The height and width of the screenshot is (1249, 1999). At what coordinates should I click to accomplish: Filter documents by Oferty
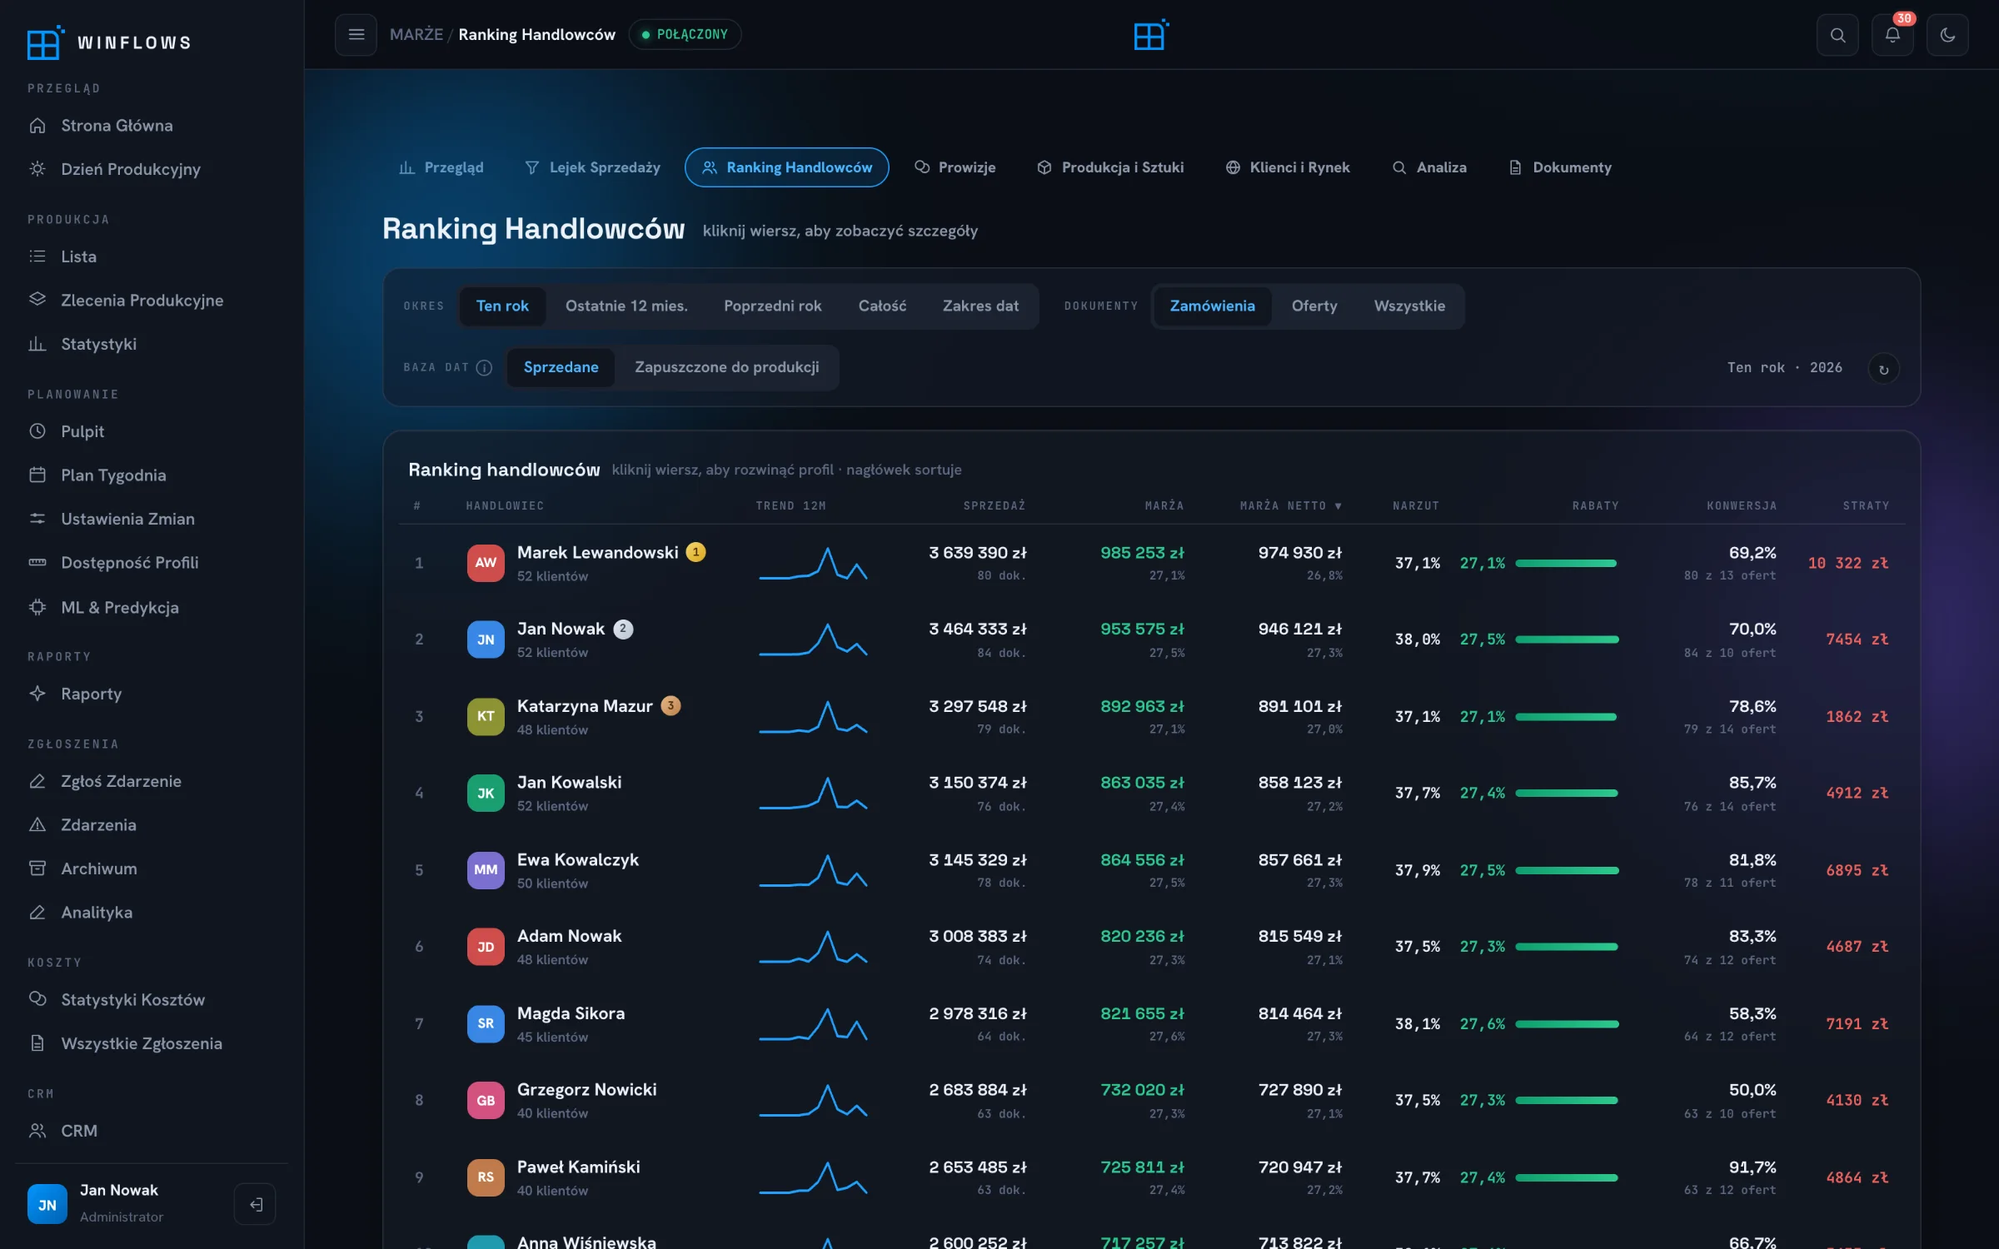coord(1314,306)
